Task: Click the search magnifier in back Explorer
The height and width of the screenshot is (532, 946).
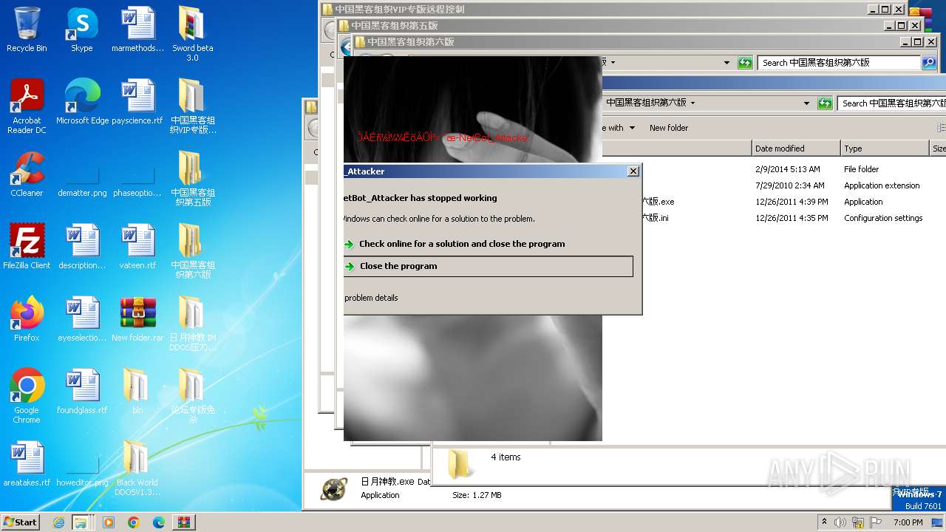Action: [929, 63]
